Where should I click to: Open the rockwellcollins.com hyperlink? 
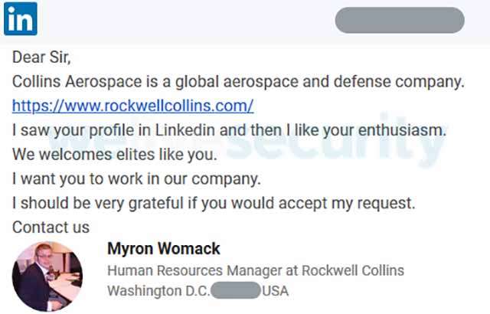(x=132, y=106)
